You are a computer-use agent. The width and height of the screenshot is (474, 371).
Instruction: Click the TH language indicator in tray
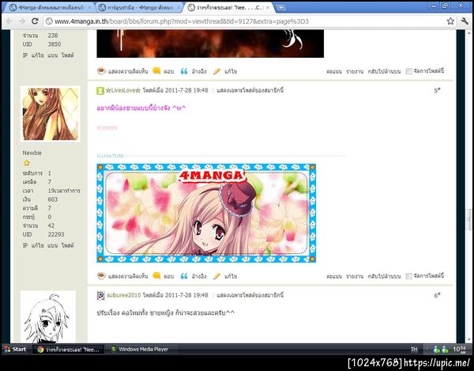414,349
